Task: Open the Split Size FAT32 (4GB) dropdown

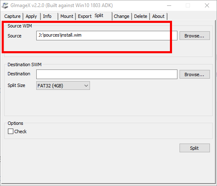Action: point(63,86)
